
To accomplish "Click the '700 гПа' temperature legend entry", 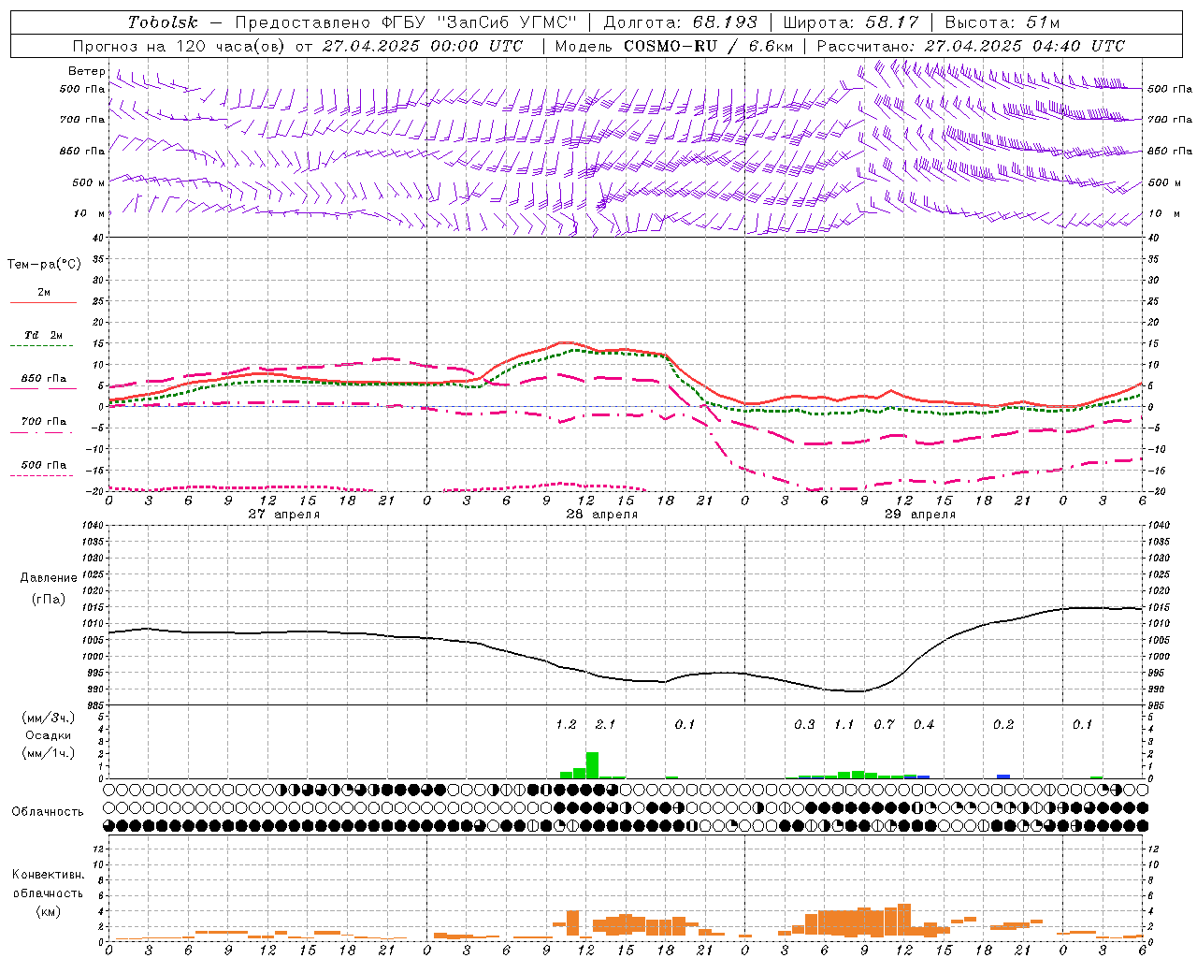I will 43,422.
